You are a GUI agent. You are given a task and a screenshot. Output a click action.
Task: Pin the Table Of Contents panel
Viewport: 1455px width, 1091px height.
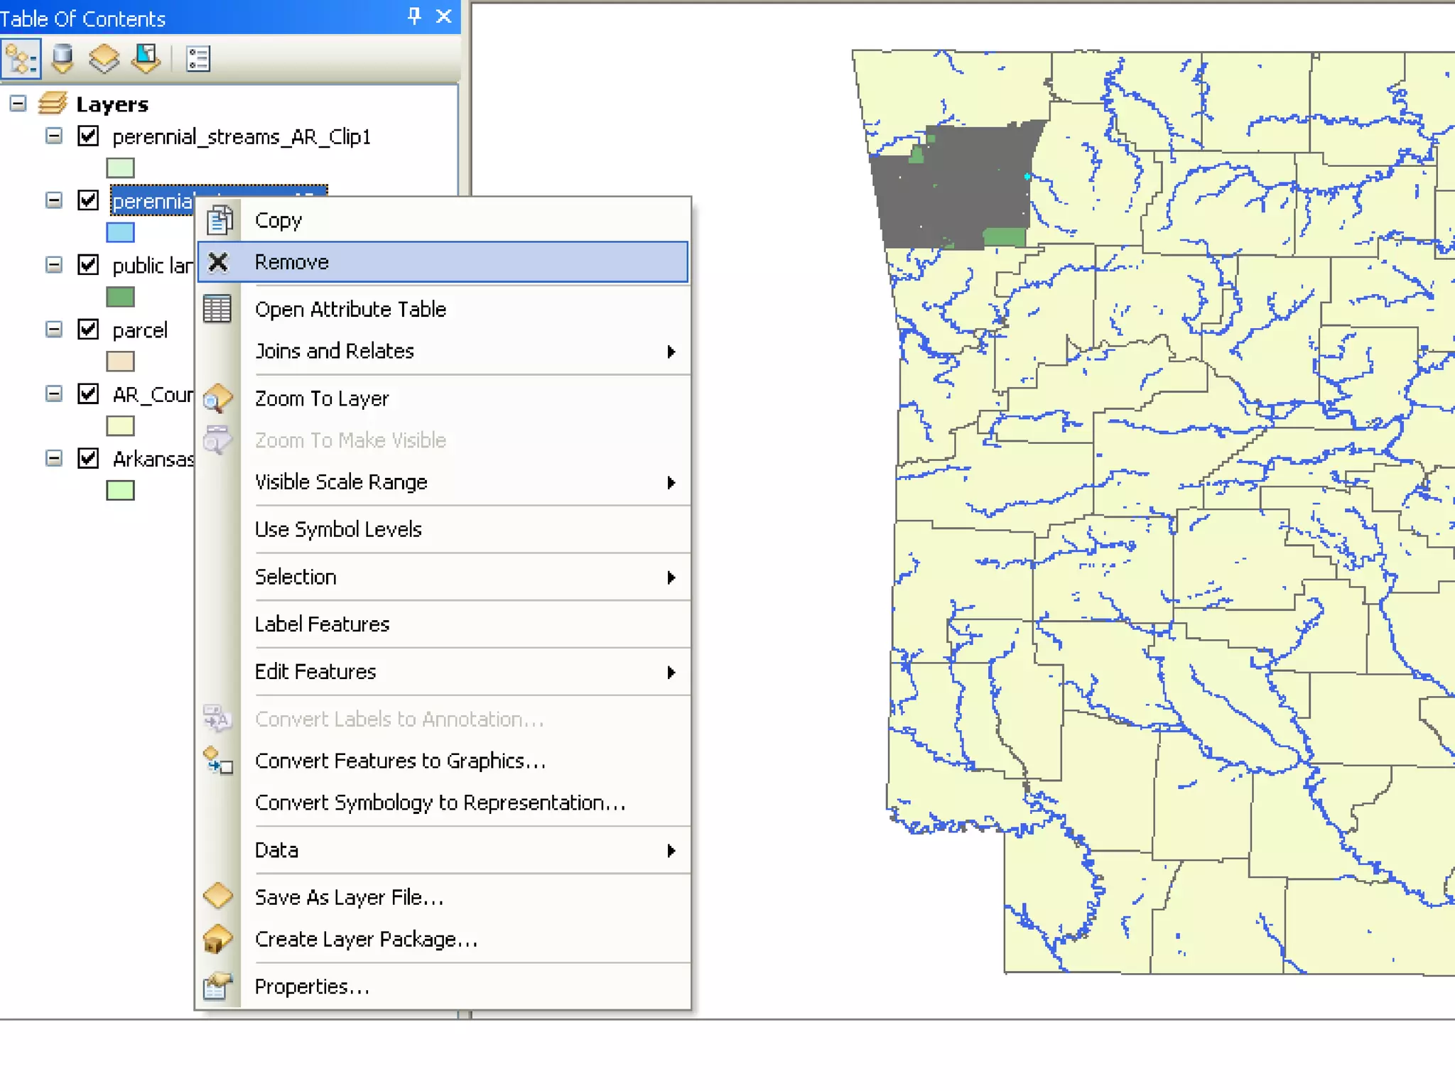click(x=414, y=16)
